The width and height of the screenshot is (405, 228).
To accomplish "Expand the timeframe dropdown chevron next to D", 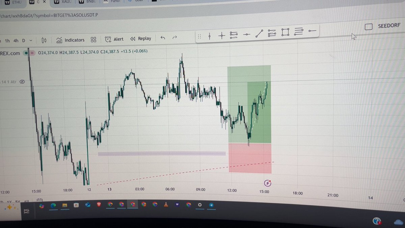I will [x=31, y=40].
